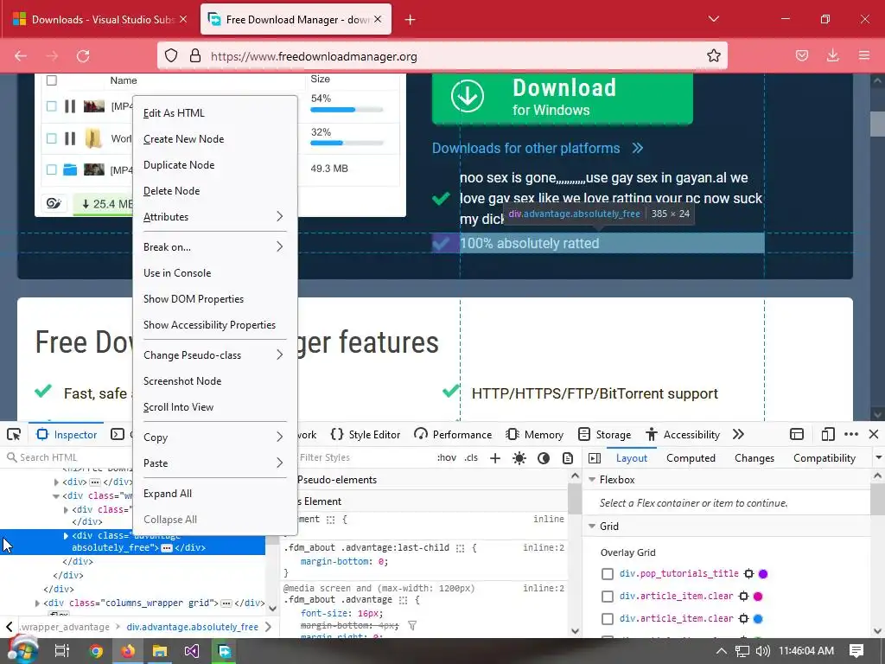Expand the Change Pseudo-class submenu
The height and width of the screenshot is (664, 885).
coord(215,355)
